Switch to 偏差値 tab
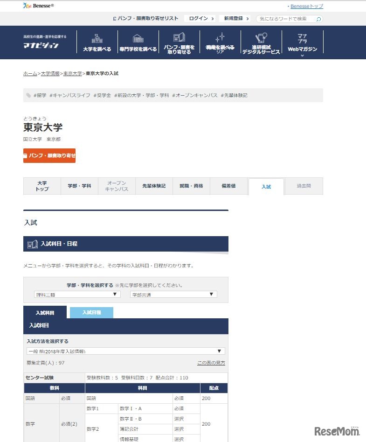The width and height of the screenshot is (366, 442). point(228,186)
